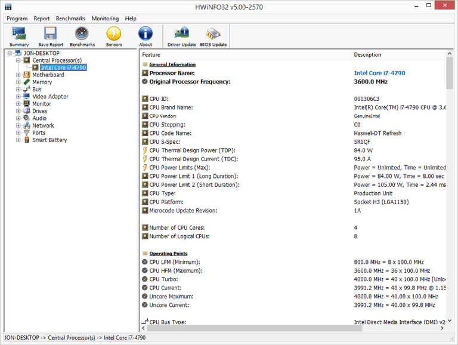Click the Video Adapter tree icon
This screenshot has height=345, width=458.
27,96
